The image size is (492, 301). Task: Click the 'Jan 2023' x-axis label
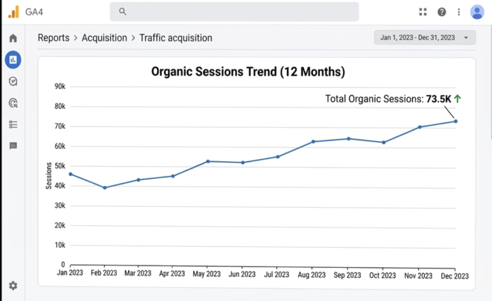click(x=70, y=273)
